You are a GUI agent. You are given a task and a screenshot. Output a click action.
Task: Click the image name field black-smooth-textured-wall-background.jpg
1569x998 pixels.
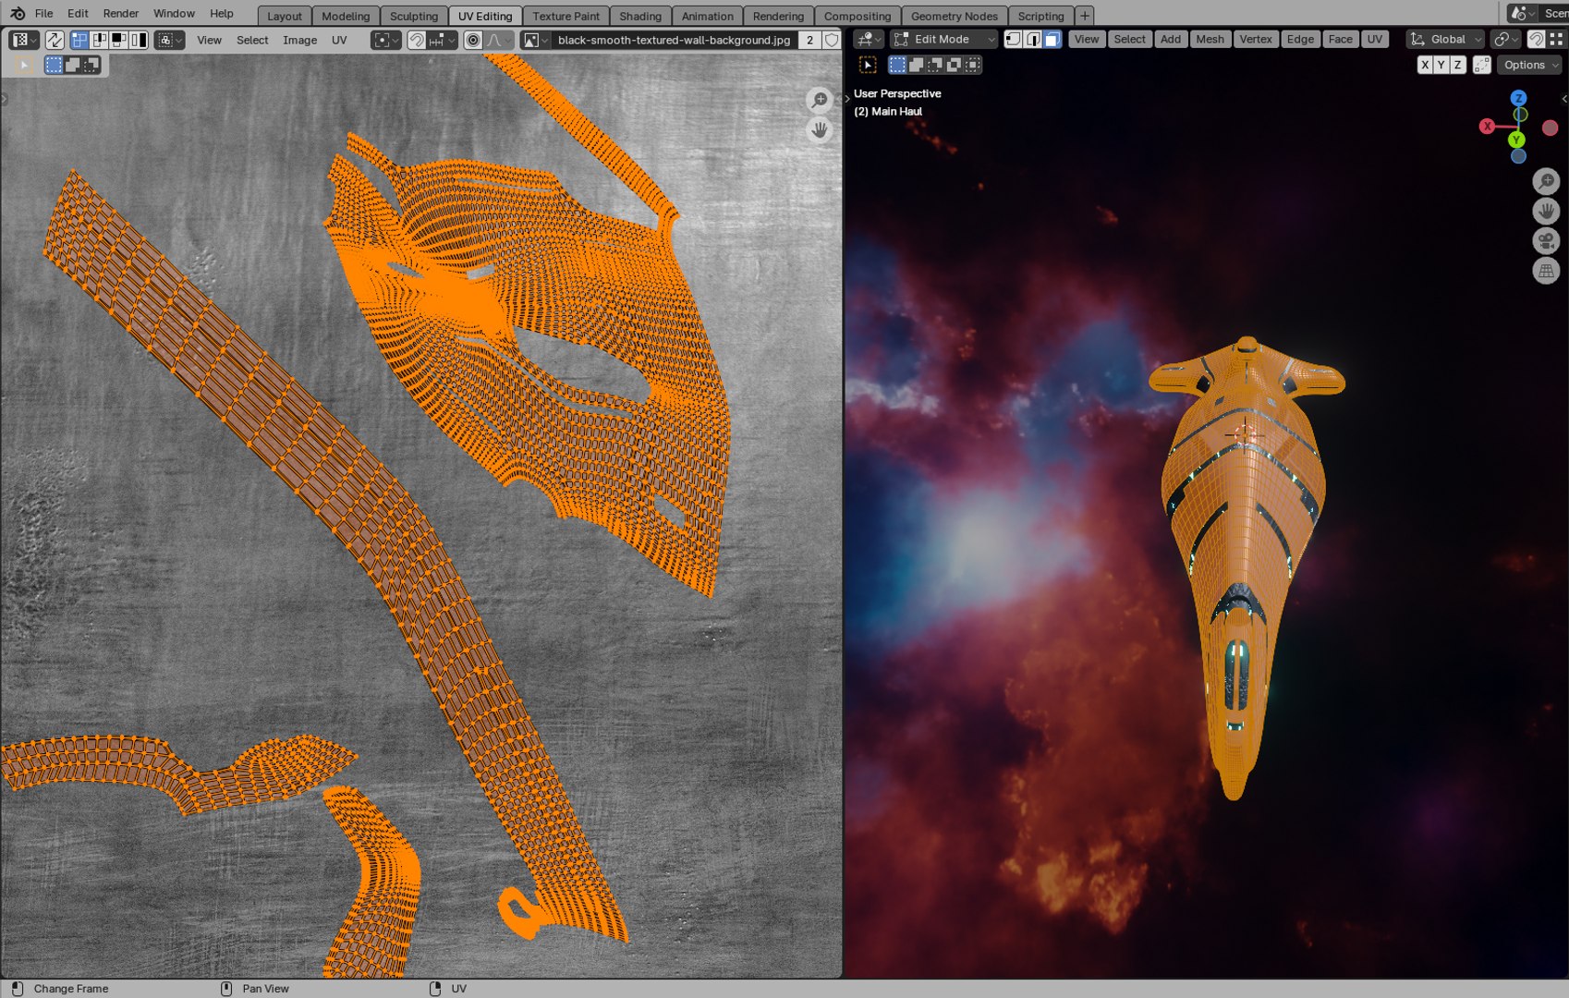click(674, 40)
